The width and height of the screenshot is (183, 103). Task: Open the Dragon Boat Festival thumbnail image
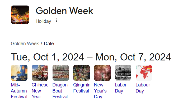tap(61, 73)
